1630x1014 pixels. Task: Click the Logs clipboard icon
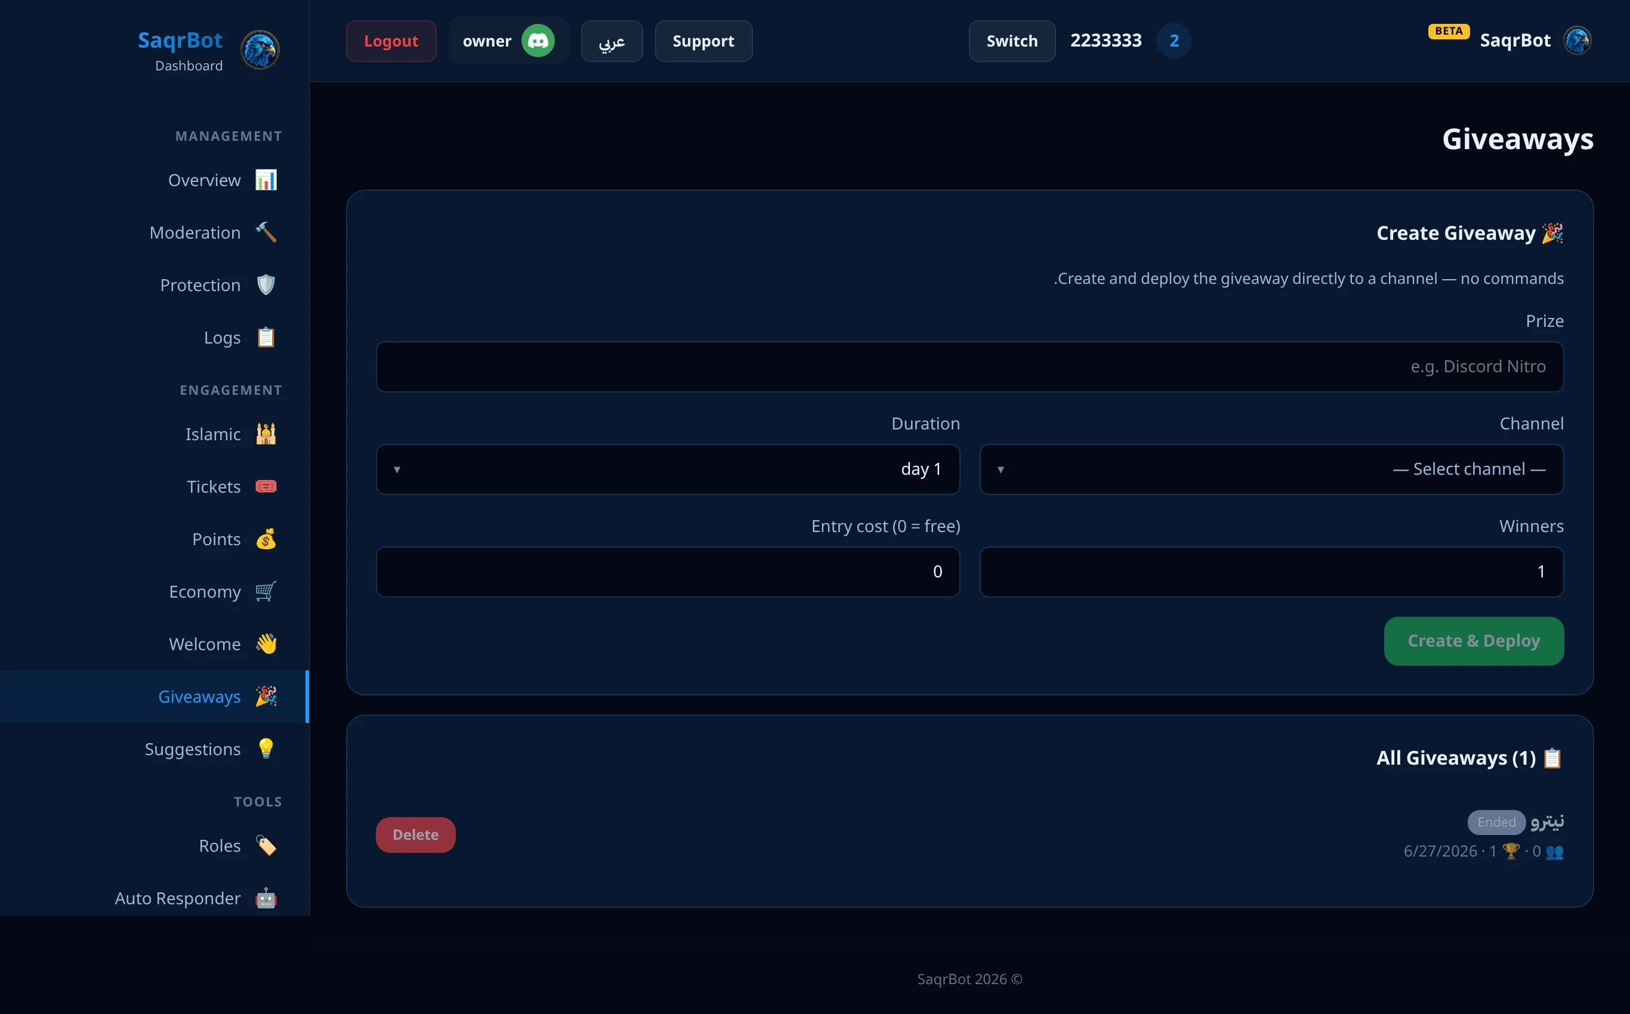[266, 338]
